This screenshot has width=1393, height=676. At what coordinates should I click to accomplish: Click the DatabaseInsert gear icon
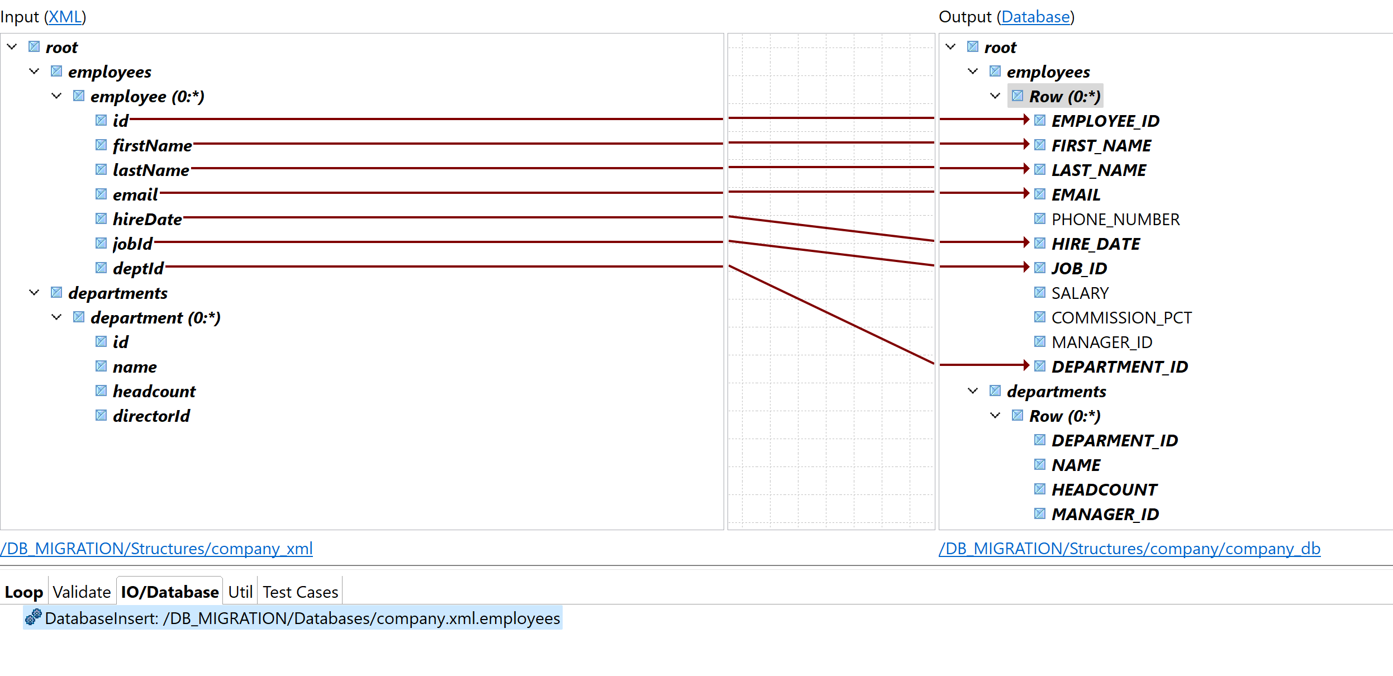33,617
